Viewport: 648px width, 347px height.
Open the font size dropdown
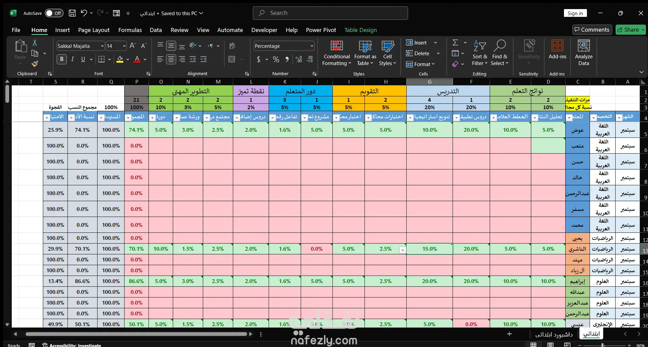coord(124,46)
